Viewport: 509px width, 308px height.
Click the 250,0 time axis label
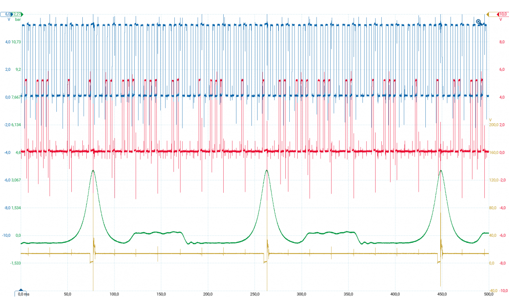(255, 294)
